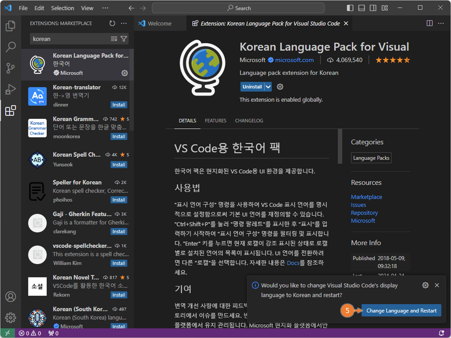The image size is (451, 338).
Task: Open forwarded ports status bar item
Action: point(53,333)
